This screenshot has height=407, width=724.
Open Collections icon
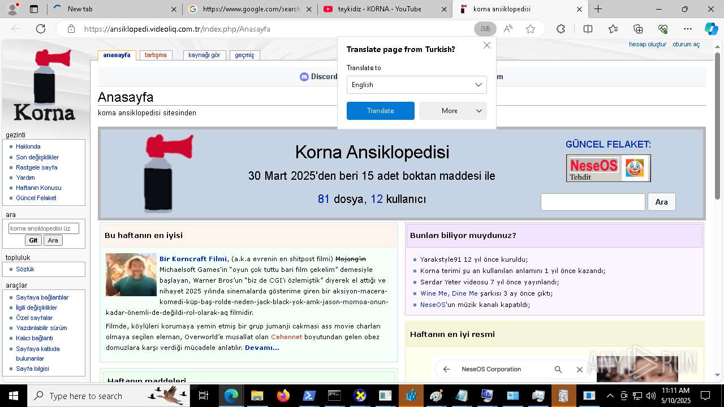(x=638, y=29)
